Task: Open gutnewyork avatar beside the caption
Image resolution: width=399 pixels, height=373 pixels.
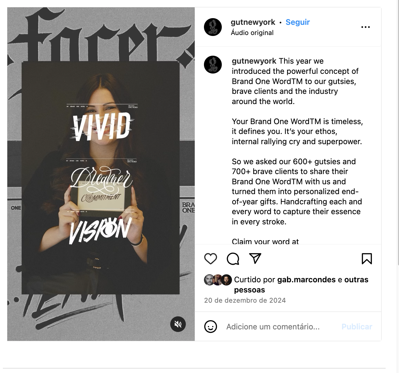Action: tap(213, 65)
